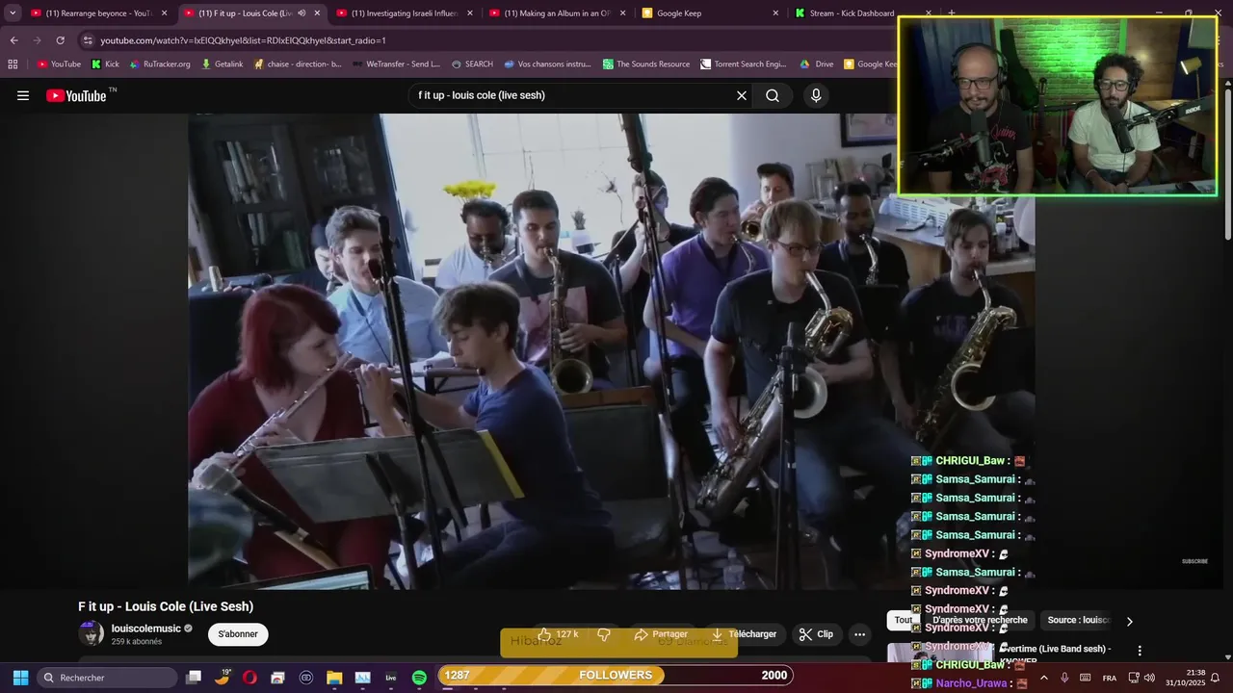Screen dimensions: 1233x693
Task: Reload the current page
Action: [x=60, y=40]
